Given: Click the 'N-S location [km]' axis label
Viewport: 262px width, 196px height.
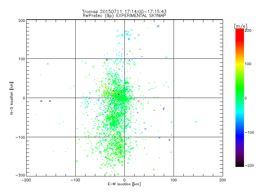Looking at the screenshot, I should tap(11, 98).
